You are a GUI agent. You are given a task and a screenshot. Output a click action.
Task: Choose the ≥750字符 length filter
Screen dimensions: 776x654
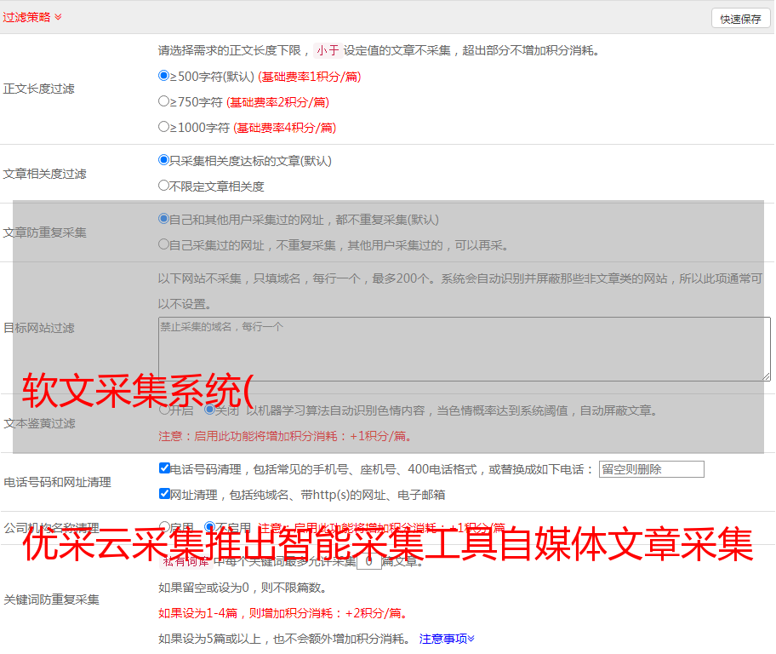click(x=164, y=101)
